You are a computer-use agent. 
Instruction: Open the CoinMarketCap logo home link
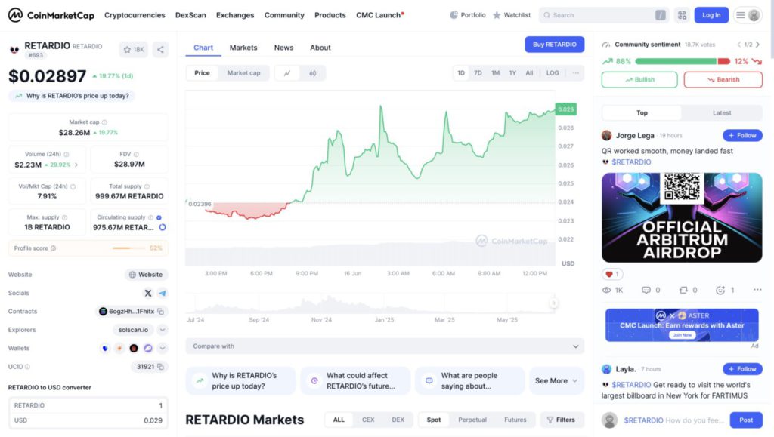point(51,15)
